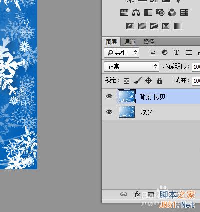Click the opacity value field
200x212 pixels.
point(196,67)
